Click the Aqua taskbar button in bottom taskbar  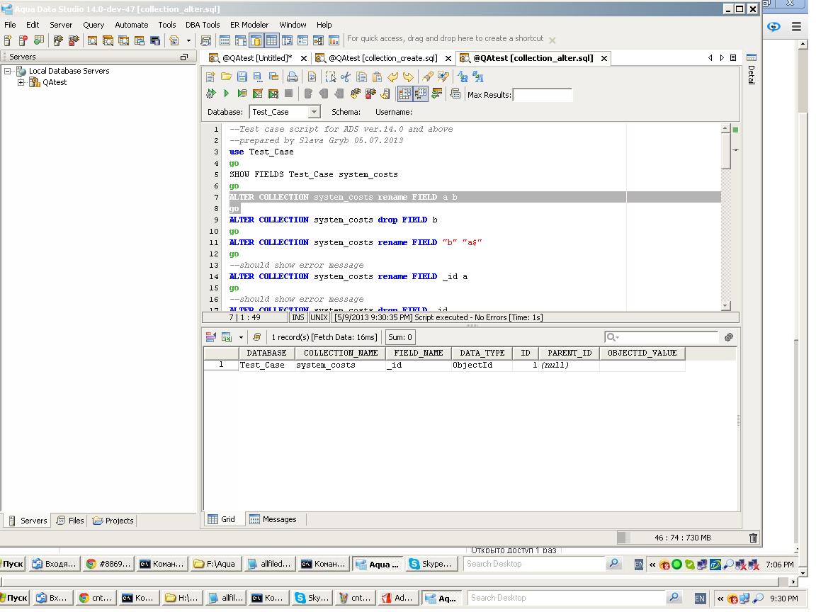441,597
